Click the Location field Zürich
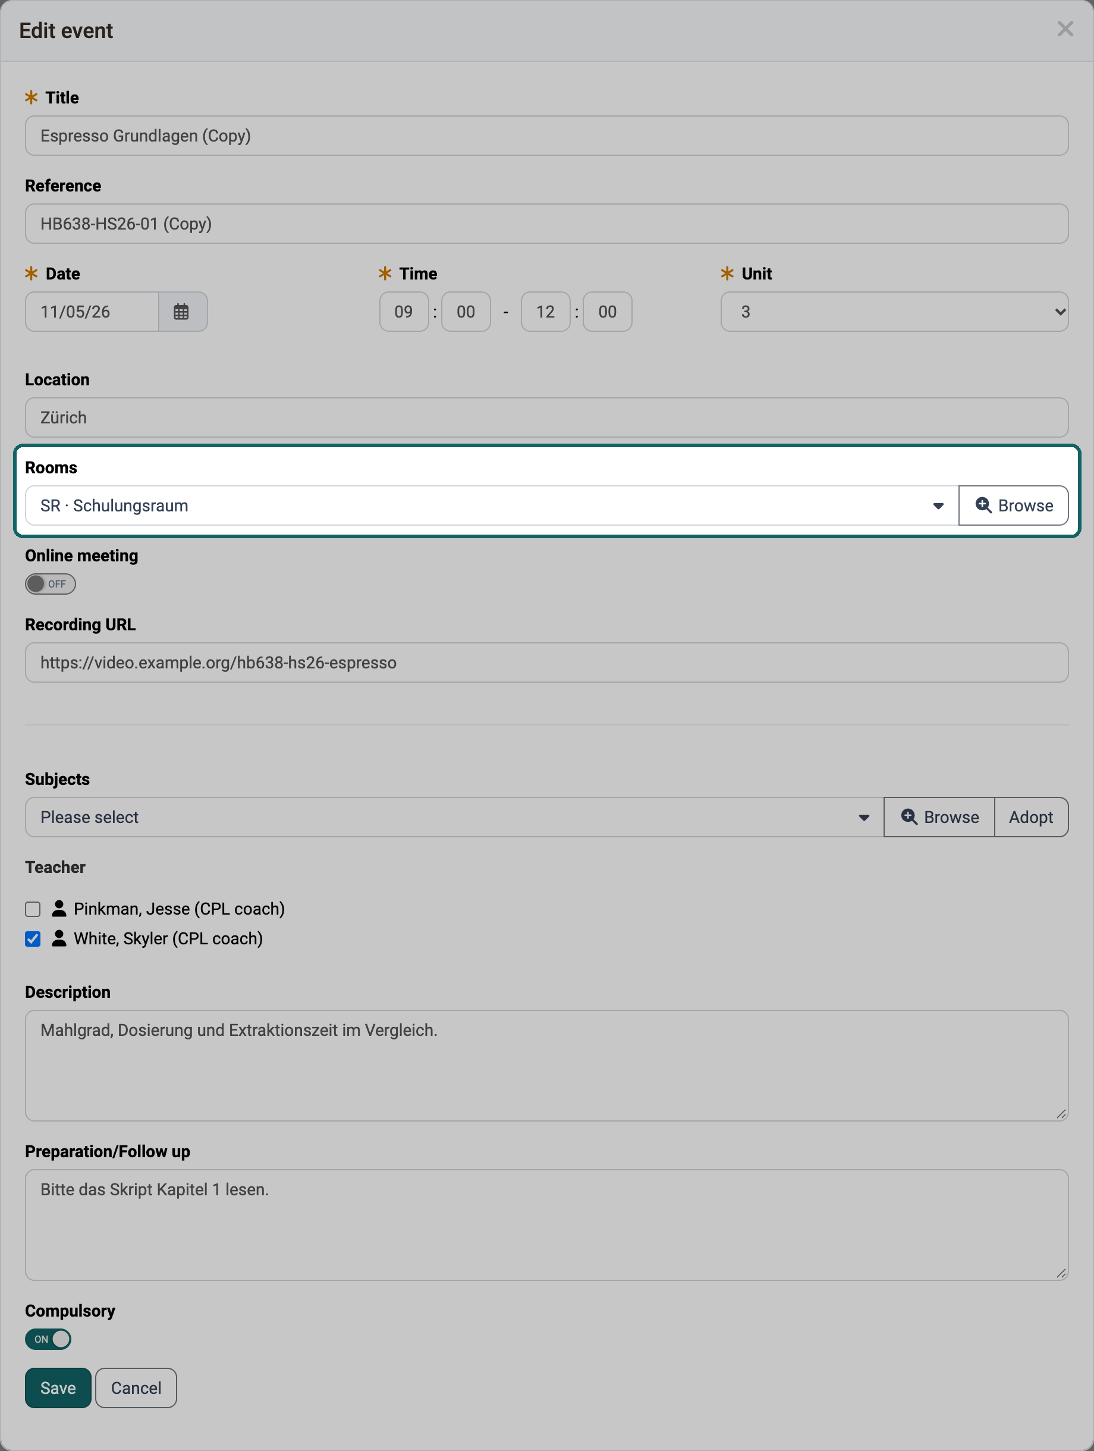1094x1451 pixels. click(x=546, y=418)
